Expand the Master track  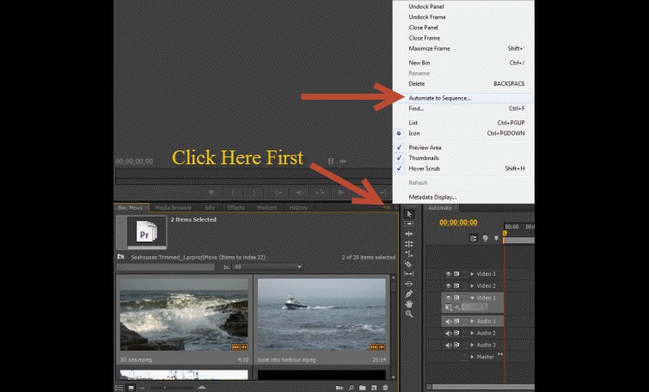[x=472, y=357]
